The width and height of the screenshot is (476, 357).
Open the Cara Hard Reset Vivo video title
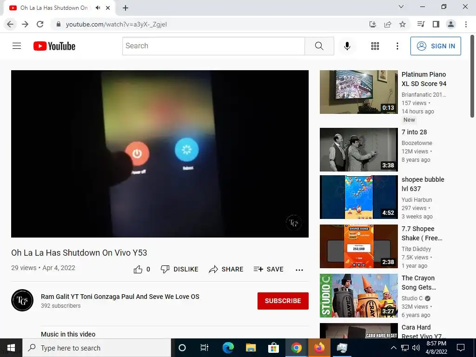(x=423, y=332)
